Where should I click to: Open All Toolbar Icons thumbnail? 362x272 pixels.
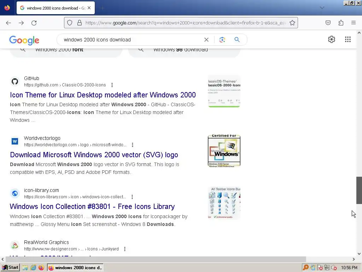coord(224,203)
